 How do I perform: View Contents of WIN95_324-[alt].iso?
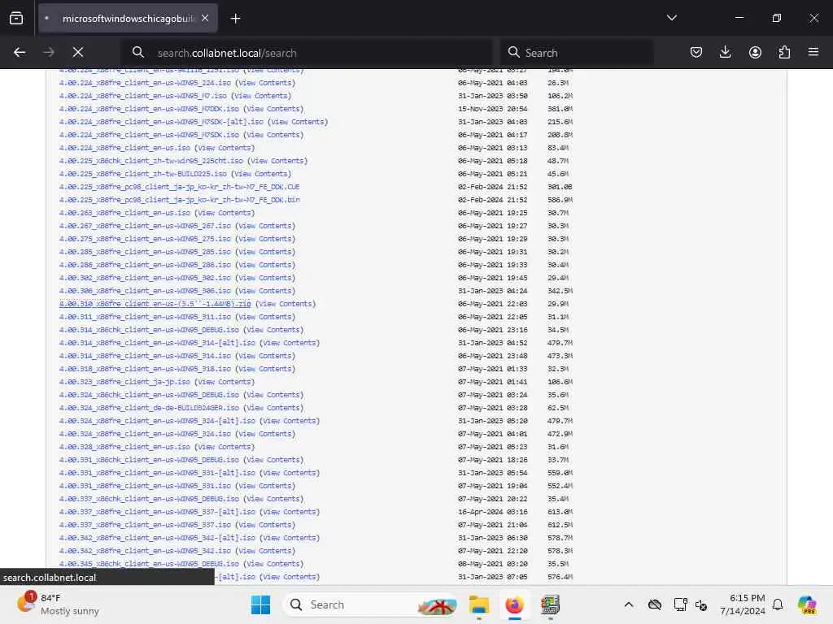tap(290, 421)
